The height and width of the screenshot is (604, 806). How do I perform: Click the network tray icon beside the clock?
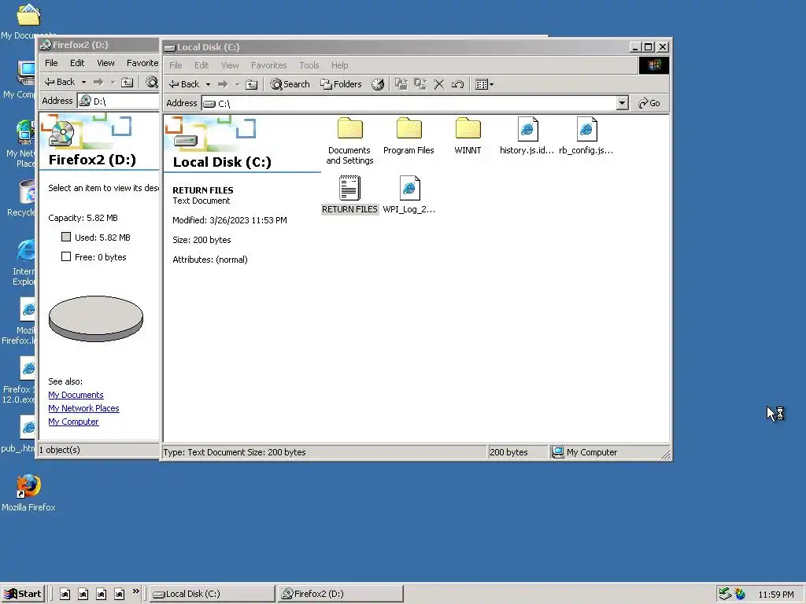pos(725,594)
